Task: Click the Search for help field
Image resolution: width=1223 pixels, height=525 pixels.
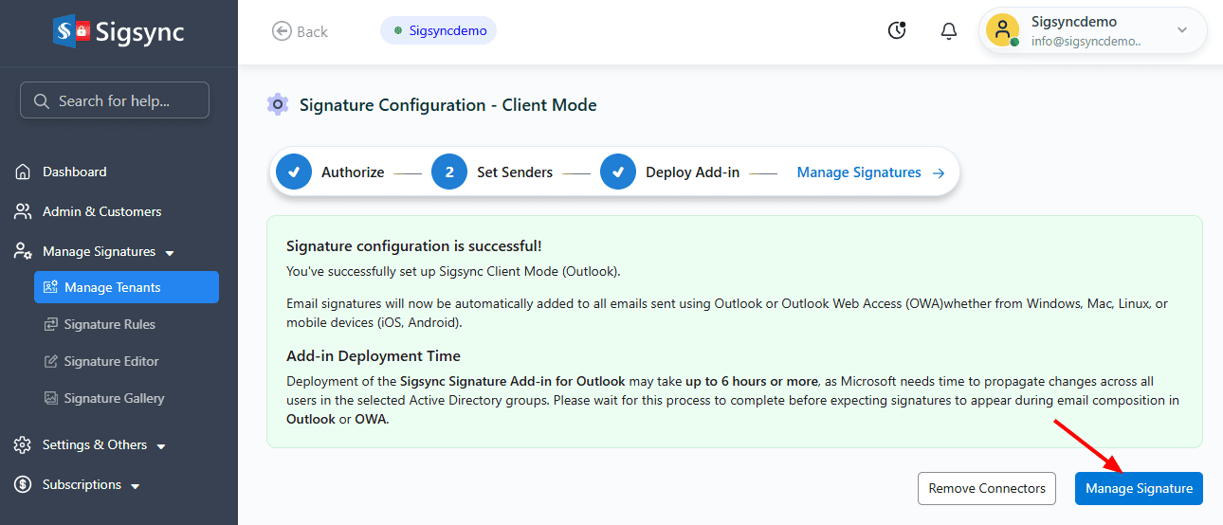Action: (115, 100)
